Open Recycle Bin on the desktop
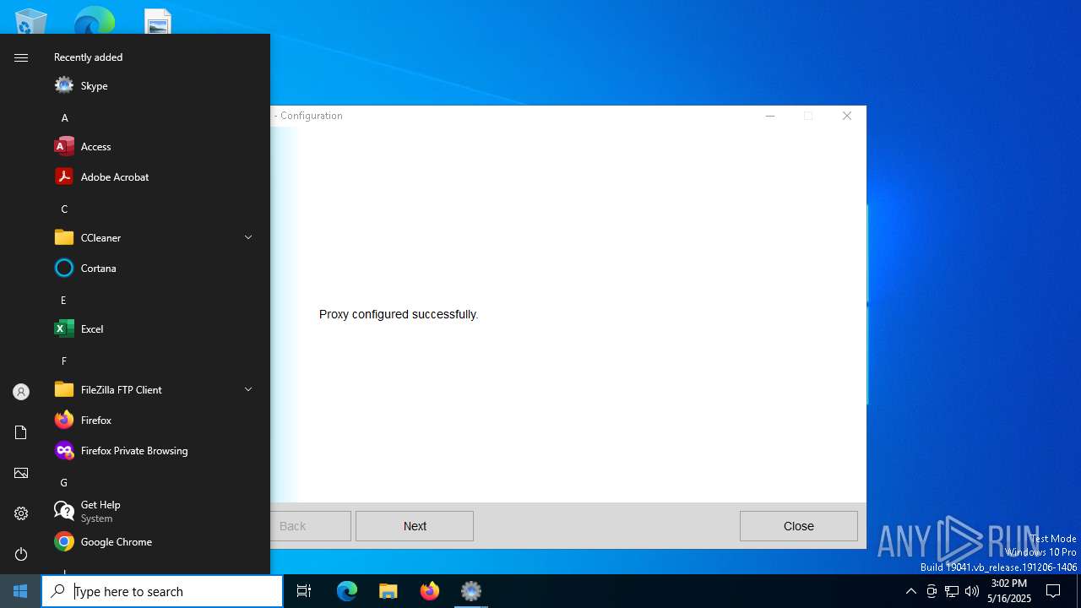 (31, 21)
